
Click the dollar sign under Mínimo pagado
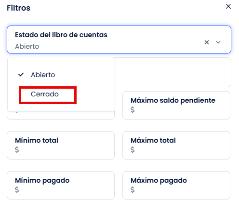click(x=17, y=190)
